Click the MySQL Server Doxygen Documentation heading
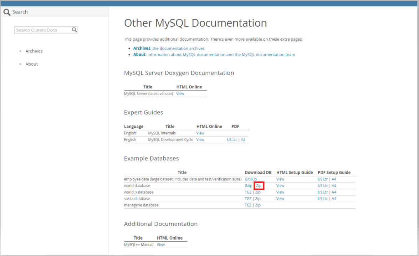Viewport: 419px width, 256px height. click(179, 73)
